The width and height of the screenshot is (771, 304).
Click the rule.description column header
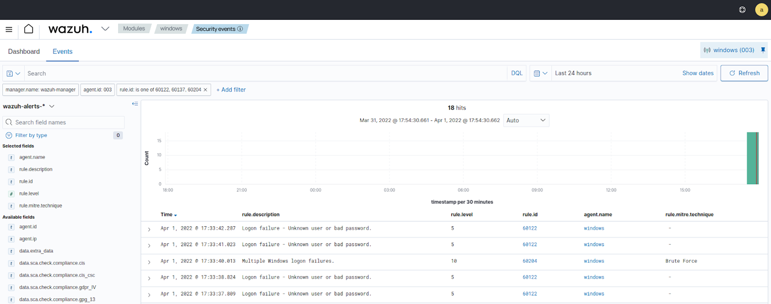(261, 215)
